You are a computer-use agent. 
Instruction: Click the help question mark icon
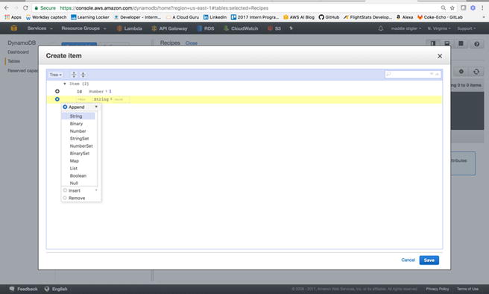[x=476, y=44]
